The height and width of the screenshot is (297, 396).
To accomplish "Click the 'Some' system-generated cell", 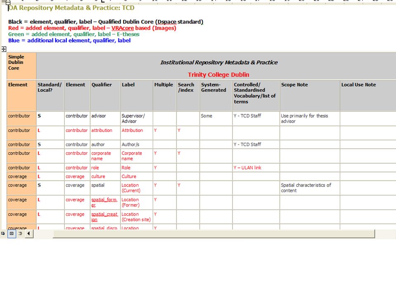I will coord(216,118).
